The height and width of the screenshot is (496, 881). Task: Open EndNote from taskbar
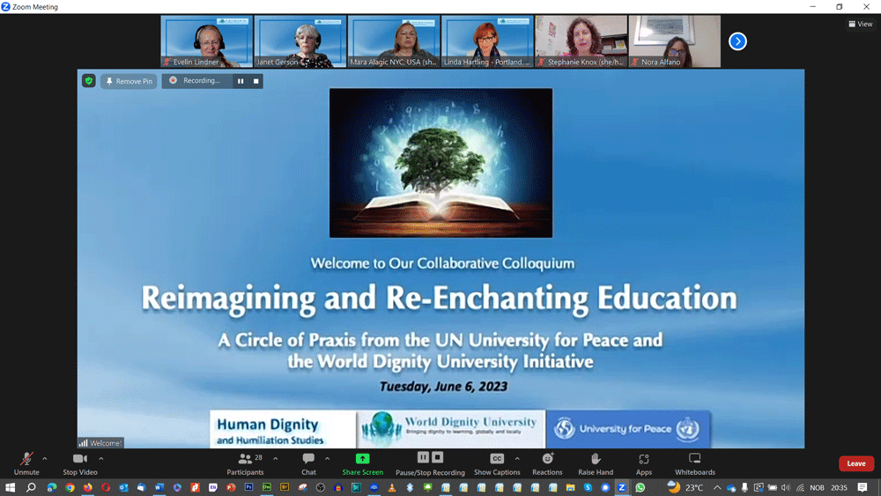click(x=213, y=487)
